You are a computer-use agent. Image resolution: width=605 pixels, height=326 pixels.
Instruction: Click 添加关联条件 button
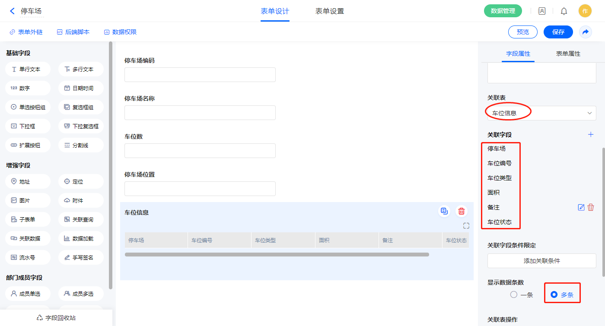click(x=541, y=261)
